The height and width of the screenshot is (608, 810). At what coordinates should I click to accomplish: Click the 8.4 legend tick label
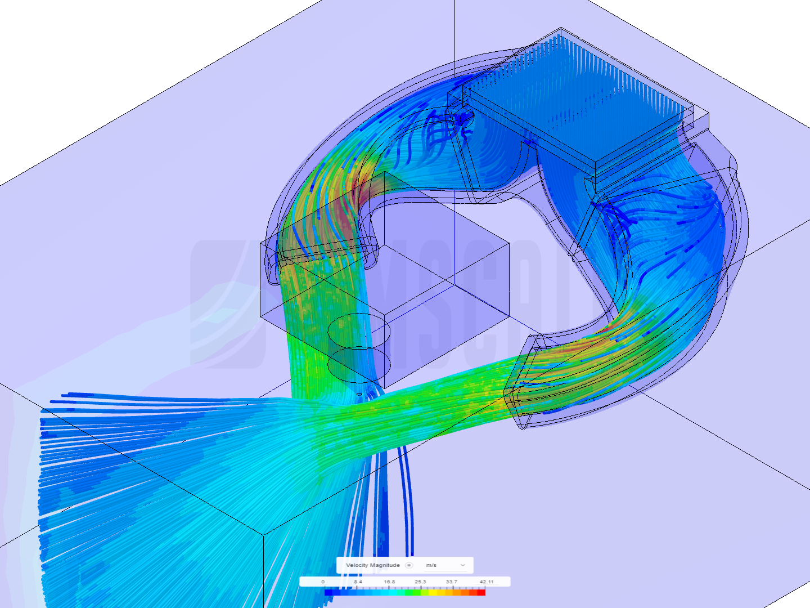[358, 582]
